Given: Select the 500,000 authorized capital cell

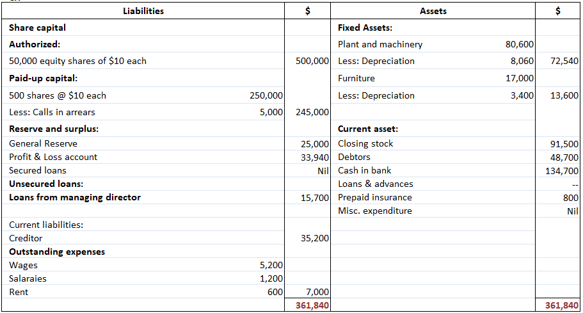Looking at the screenshot, I should tap(312, 61).
